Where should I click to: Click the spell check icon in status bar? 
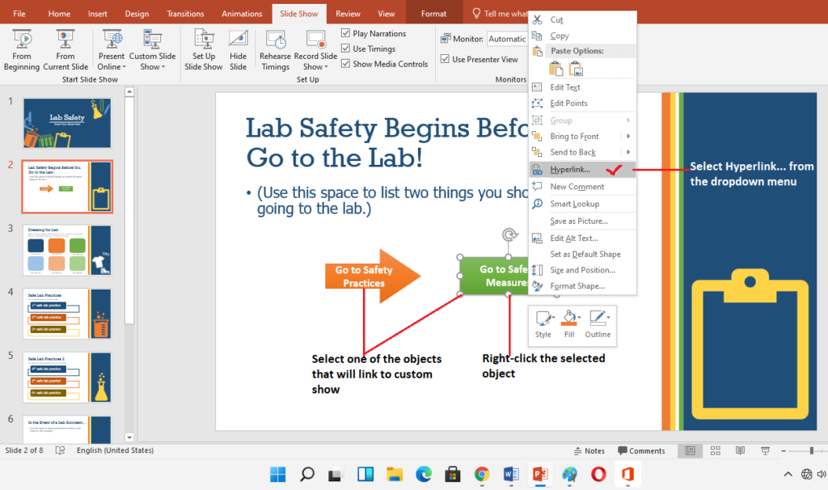click(60, 450)
